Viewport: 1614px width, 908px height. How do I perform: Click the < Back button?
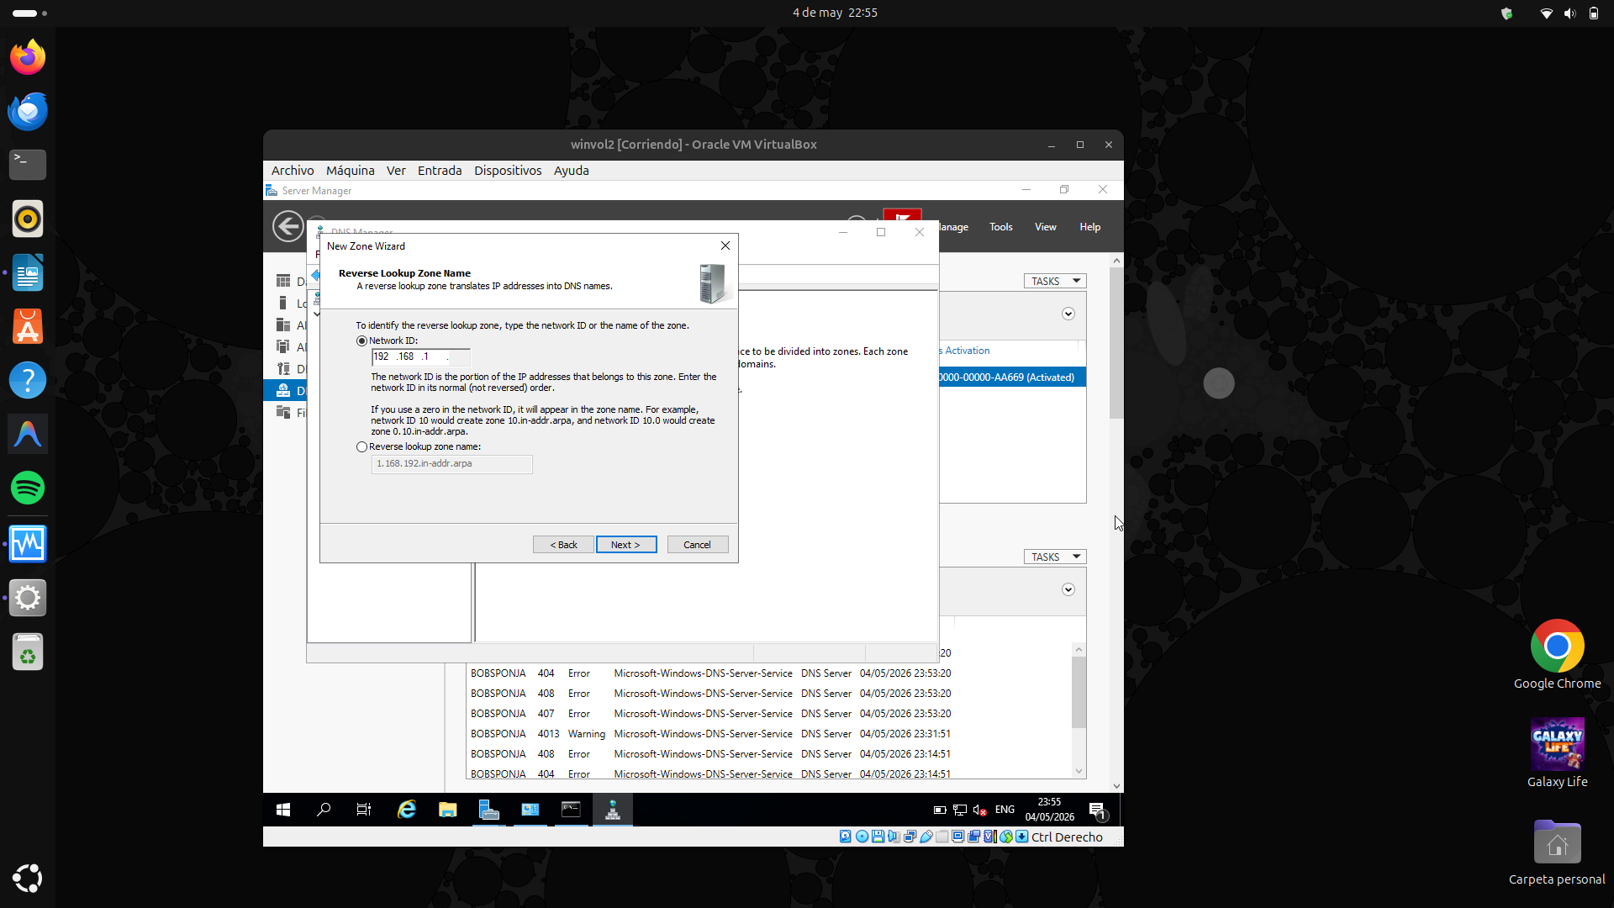click(563, 545)
